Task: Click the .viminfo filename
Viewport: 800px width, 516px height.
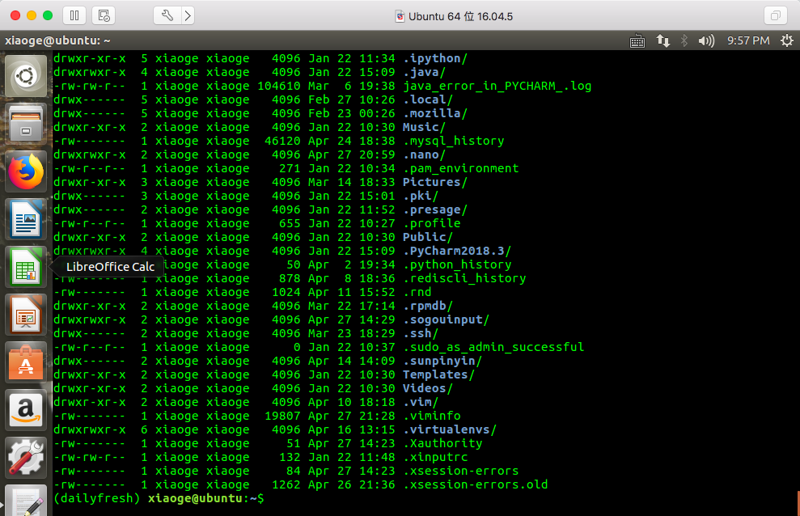Action: [x=432, y=417]
